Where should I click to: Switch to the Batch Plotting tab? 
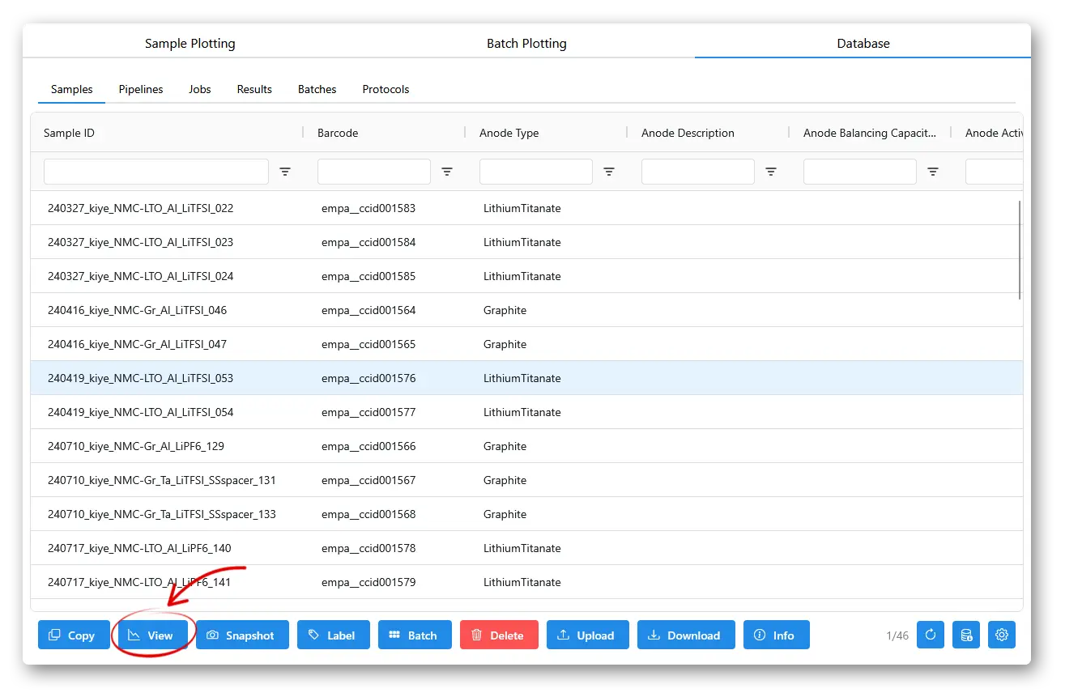pyautogui.click(x=526, y=44)
